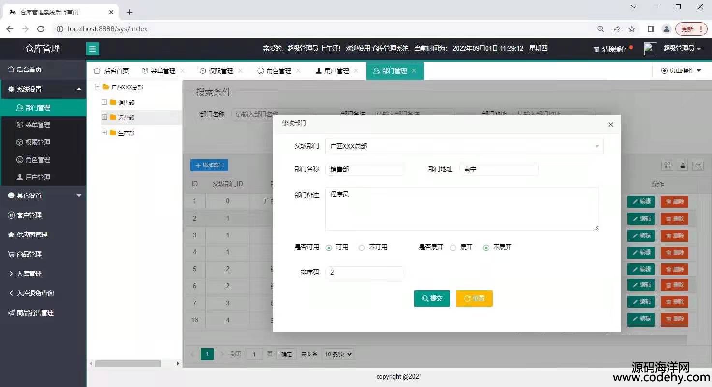
Task: Reload the page with refresh icon
Action: coord(41,29)
